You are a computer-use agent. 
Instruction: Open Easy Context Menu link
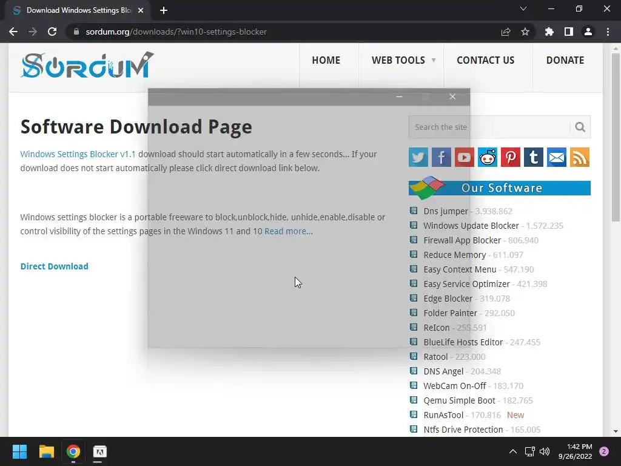(x=460, y=269)
